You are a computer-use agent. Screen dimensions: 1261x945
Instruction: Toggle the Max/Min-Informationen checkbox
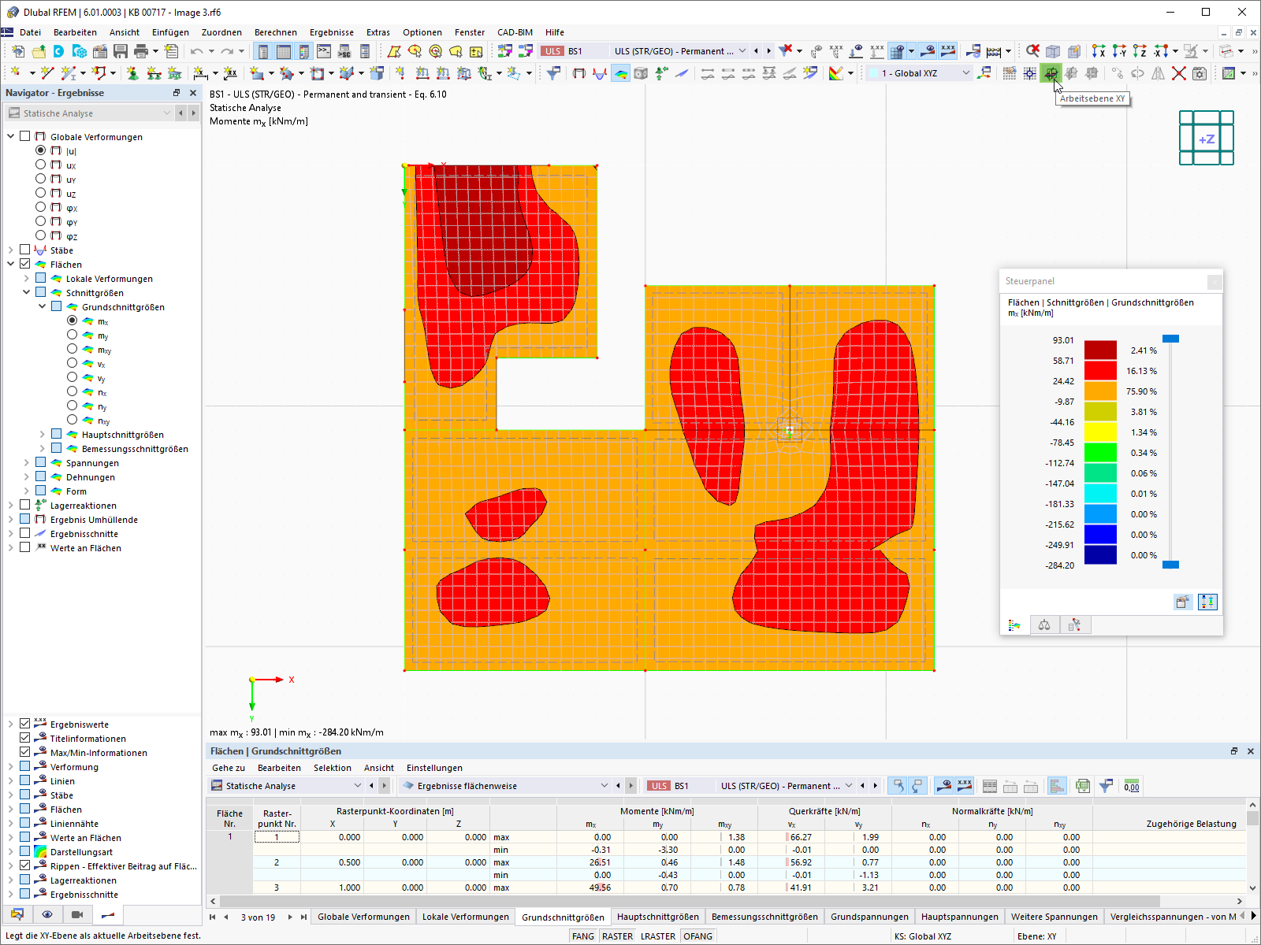point(24,752)
